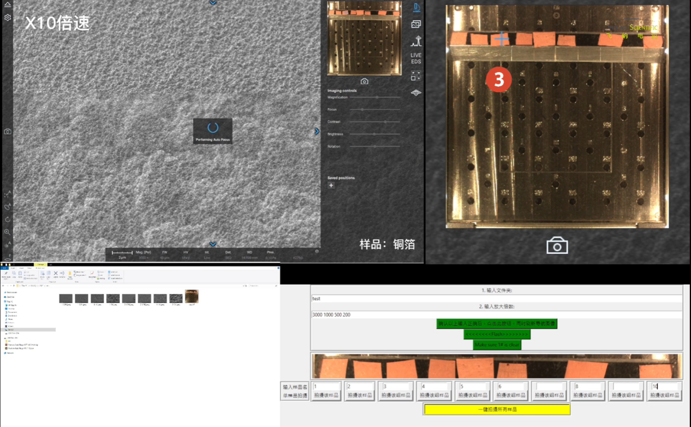Image resolution: width=691 pixels, height=427 pixels.
Task: Adjust the Magnification slider
Action: pos(377,97)
